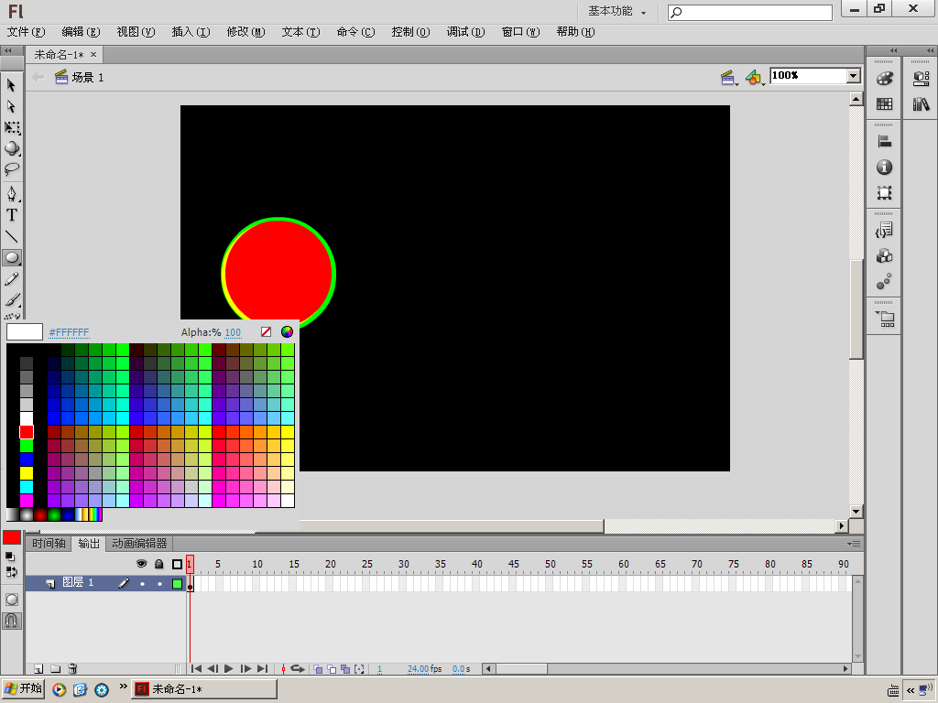Viewport: 938px width, 703px height.
Task: Choose the Free Transform tool
Action: 12,127
